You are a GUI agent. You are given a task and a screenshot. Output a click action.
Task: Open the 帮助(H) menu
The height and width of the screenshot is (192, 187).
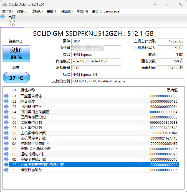click(x=82, y=11)
